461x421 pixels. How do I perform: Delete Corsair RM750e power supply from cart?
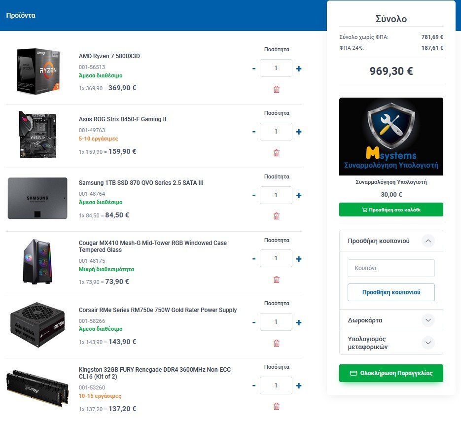pos(277,343)
